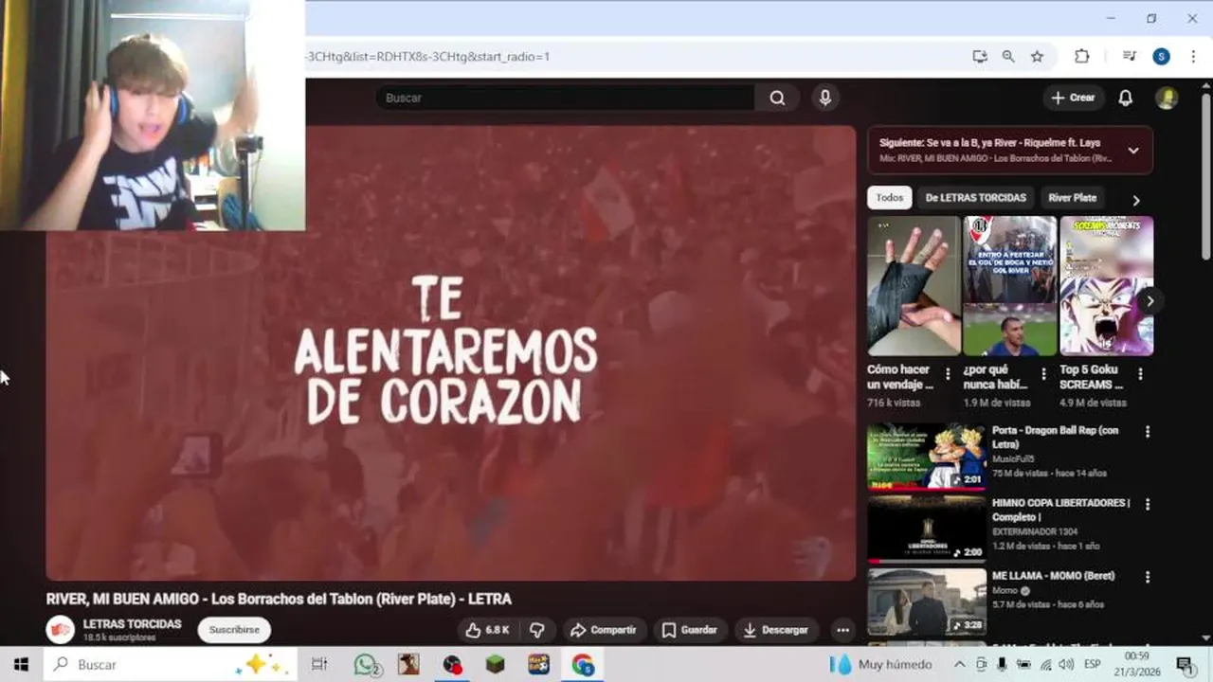The image size is (1213, 682).
Task: Open the ESP language indicator
Action: pyautogui.click(x=1092, y=664)
